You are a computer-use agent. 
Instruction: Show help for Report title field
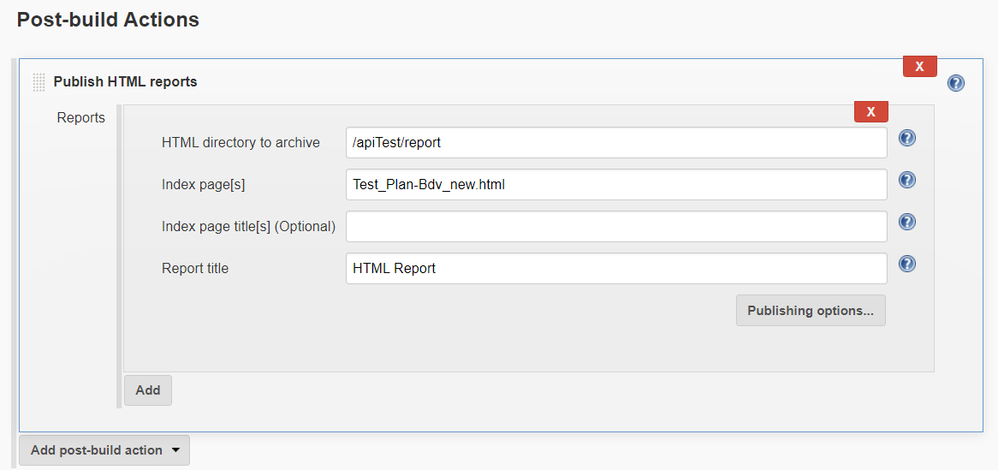pos(907,264)
